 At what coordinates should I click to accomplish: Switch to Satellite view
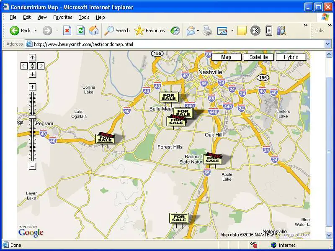click(258, 57)
